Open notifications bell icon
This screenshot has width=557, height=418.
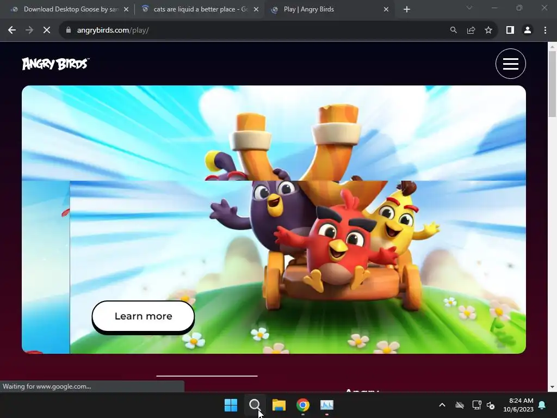tap(542, 405)
